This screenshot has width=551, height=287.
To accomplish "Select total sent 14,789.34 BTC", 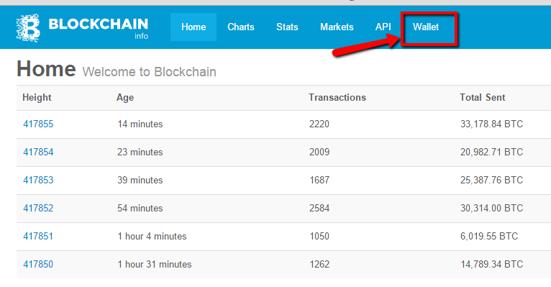I will pyautogui.click(x=491, y=264).
